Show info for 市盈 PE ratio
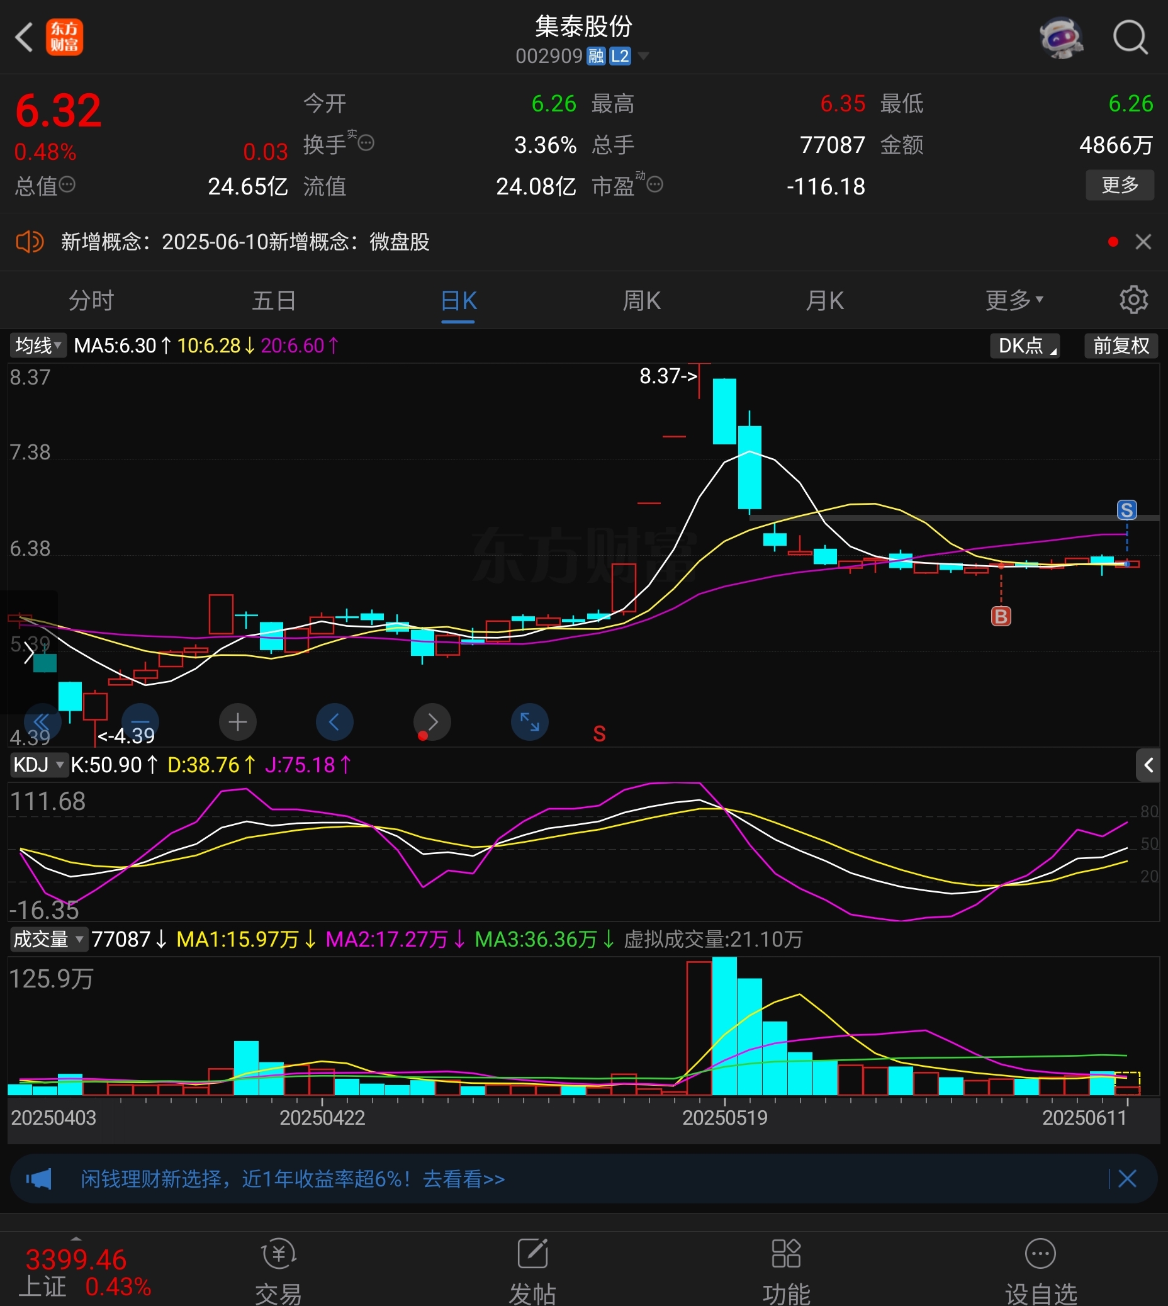This screenshot has height=1306, width=1168. click(654, 186)
